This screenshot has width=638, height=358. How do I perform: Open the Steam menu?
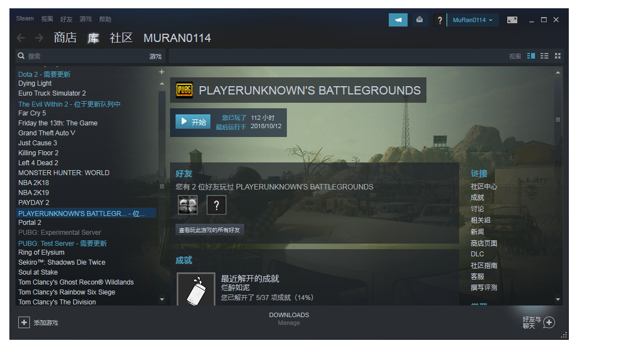[25, 19]
